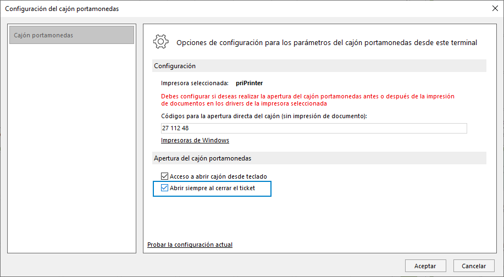Dismiss the dialog with Cancelar
The width and height of the screenshot is (504, 277).
tap(474, 266)
